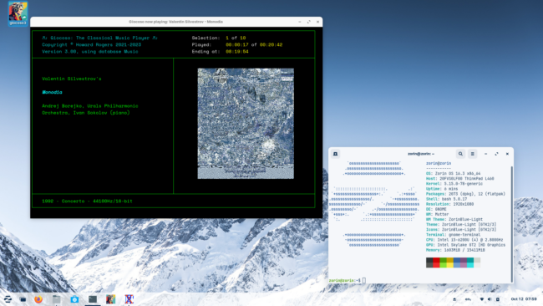Screen dimensions: 543x306
Task: Open the network indicator in the system tray
Action: pyautogui.click(x=482, y=299)
